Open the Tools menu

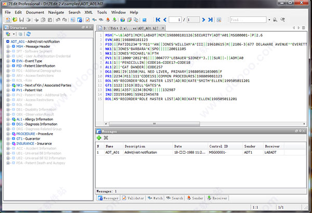(x=102, y=12)
